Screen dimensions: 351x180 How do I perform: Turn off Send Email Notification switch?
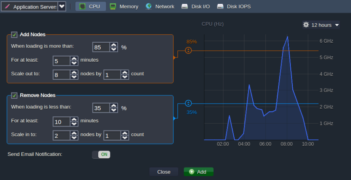coord(101,155)
